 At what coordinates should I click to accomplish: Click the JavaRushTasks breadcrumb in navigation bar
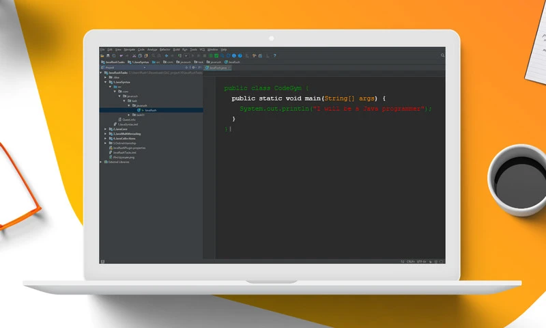tap(113, 62)
